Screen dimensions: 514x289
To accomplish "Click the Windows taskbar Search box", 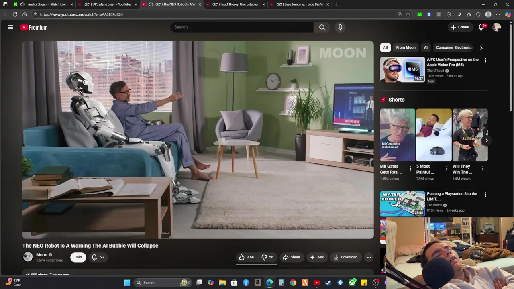I will point(163,283).
